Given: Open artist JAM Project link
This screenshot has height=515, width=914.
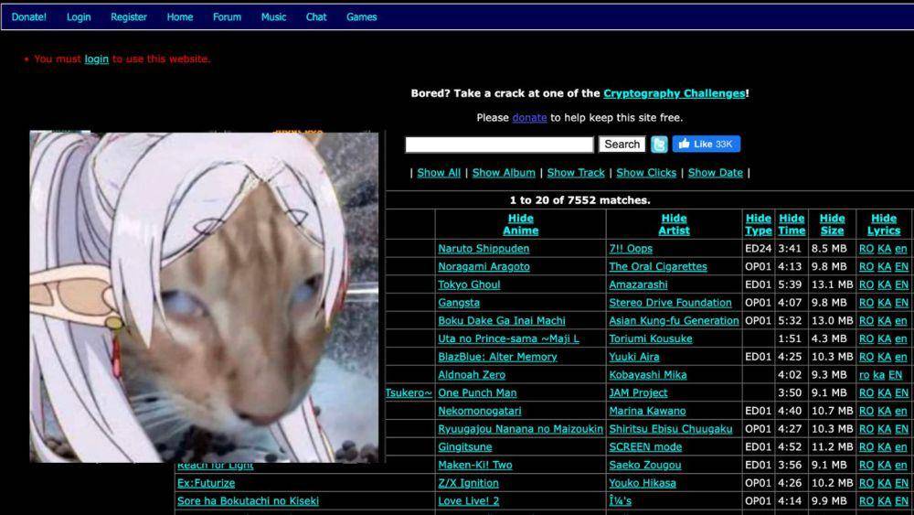Looking at the screenshot, I should click(638, 393).
